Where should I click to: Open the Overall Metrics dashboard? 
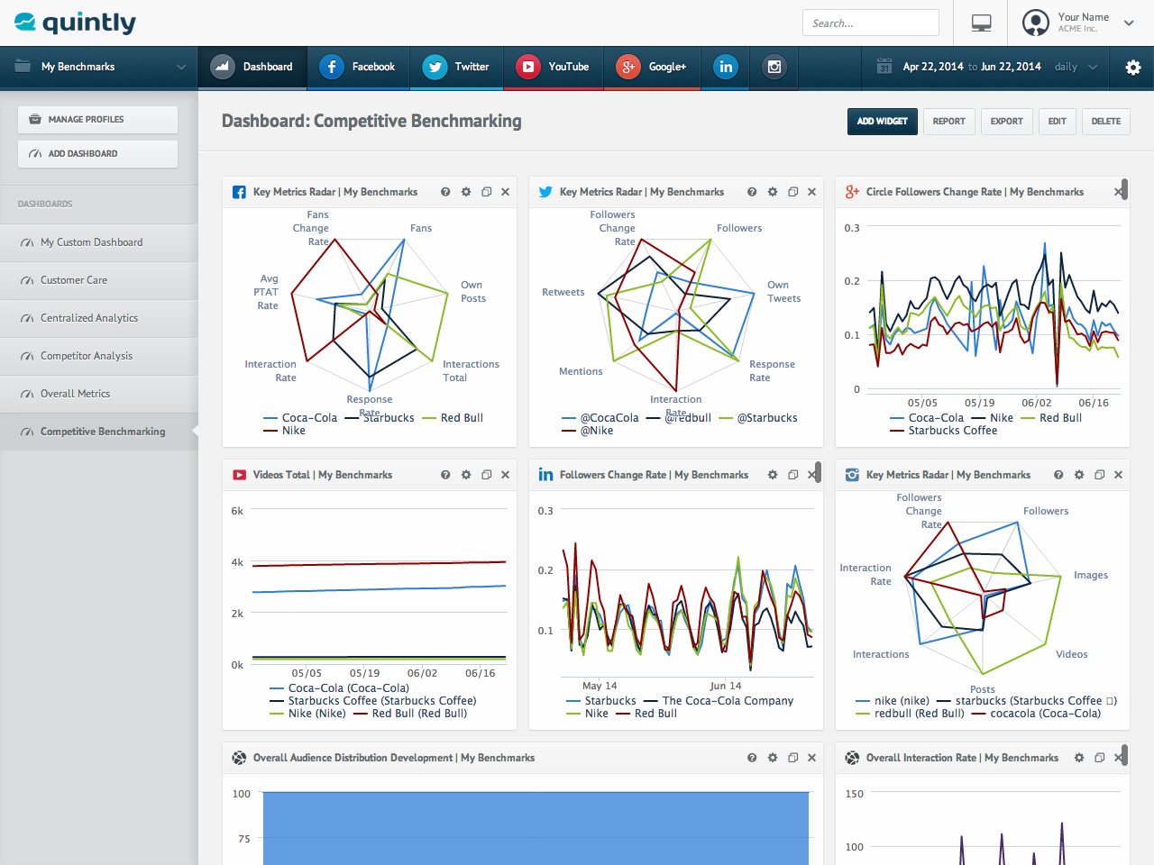99,394
